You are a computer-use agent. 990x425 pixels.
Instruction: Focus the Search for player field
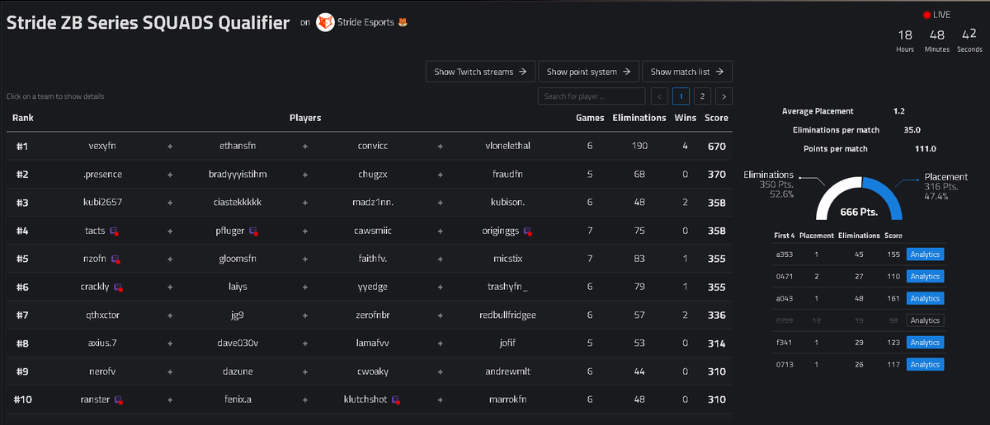[592, 96]
